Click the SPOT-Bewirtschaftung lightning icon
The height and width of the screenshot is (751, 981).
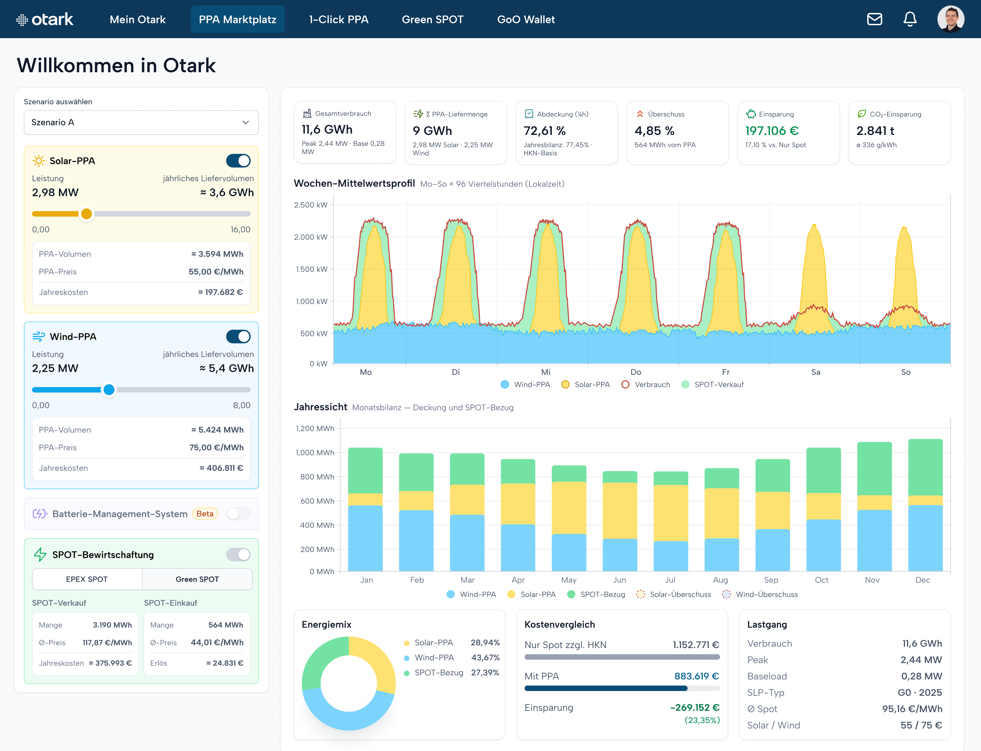point(40,555)
